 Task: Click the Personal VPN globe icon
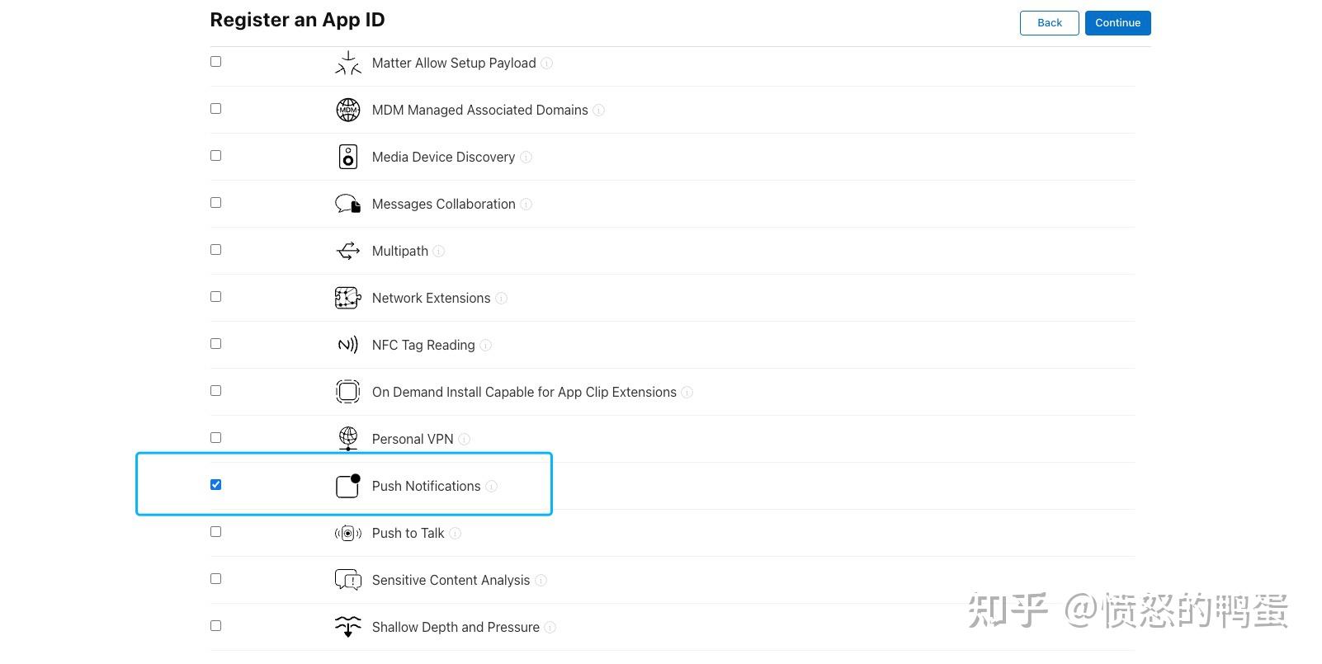click(348, 439)
